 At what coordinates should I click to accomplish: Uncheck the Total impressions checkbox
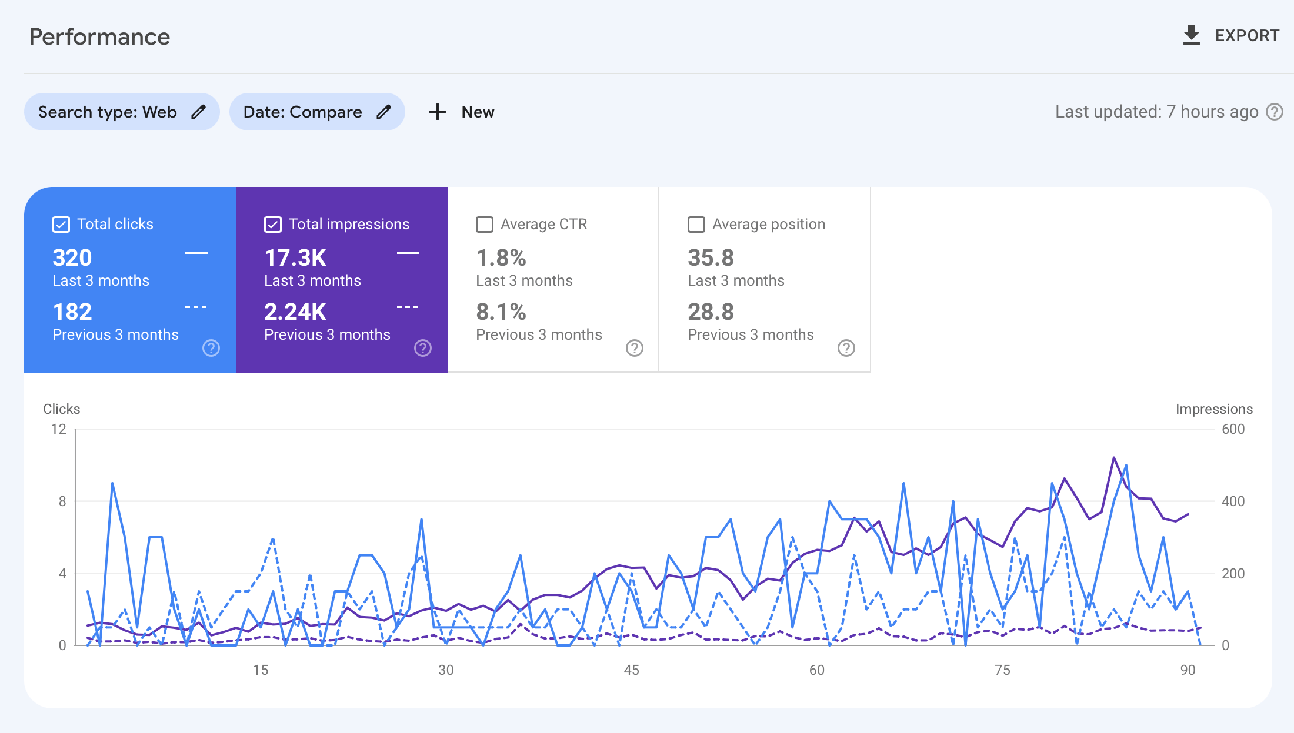(272, 224)
